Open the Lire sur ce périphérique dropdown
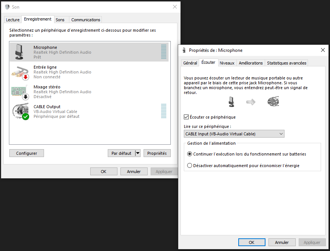330x251 pixels. [234, 134]
